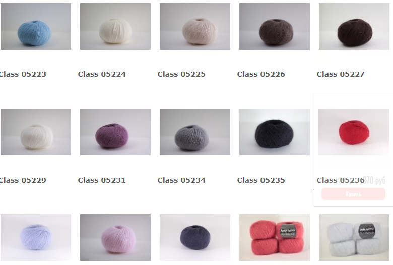
Task: Open the light blue yarn Class 05223 image
Action: (x=36, y=26)
